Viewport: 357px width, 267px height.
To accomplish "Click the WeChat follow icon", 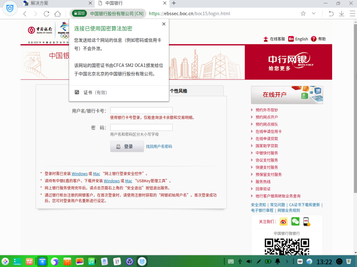I will (x=295, y=221).
